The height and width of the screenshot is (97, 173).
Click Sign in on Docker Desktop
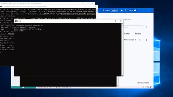point(131,10)
